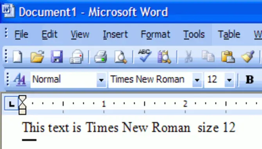Open the Format menu

[x=155, y=35]
